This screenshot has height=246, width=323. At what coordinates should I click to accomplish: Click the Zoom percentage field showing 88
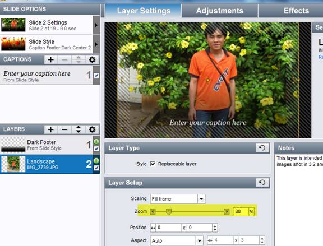[x=241, y=212]
